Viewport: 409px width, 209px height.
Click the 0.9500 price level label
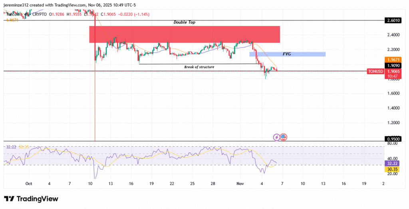(393, 139)
